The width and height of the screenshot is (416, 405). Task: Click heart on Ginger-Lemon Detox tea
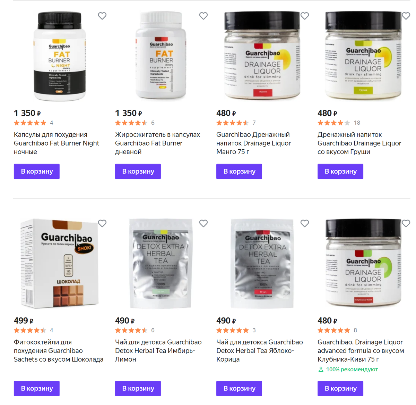(203, 223)
